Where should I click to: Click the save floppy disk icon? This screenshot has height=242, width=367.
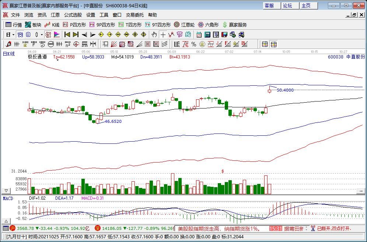224,35
